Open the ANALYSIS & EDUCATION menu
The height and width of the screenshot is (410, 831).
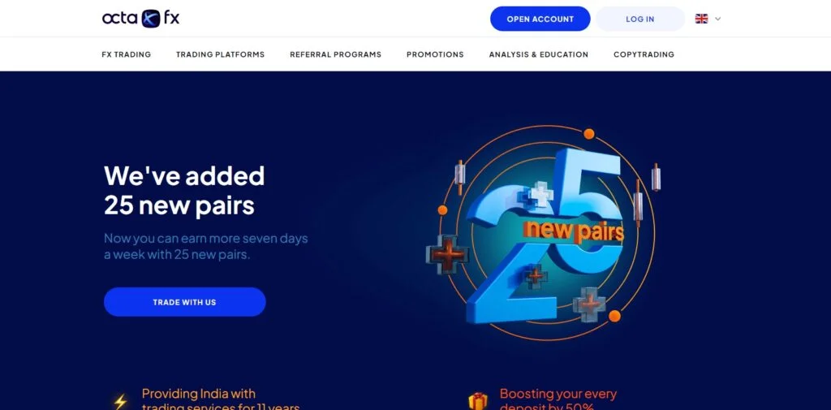(x=539, y=54)
